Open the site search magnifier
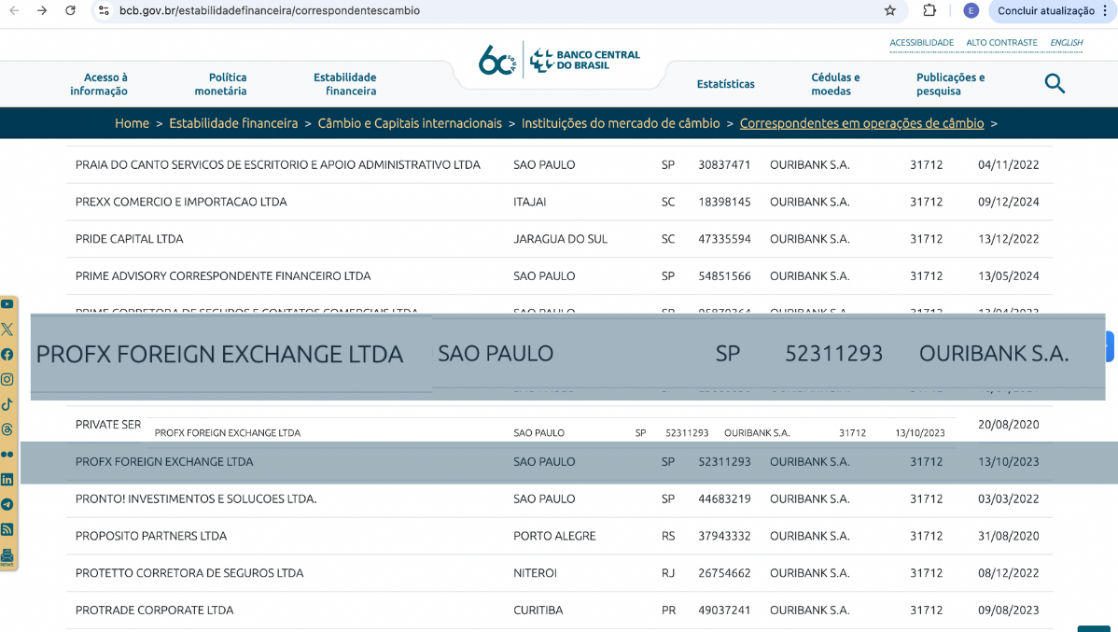Viewport: 1118px width, 632px height. point(1055,83)
